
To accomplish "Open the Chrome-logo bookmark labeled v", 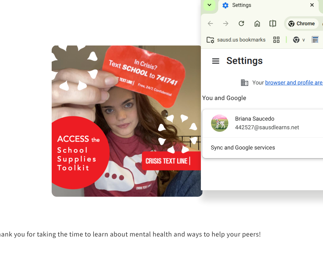I will 299,40.
